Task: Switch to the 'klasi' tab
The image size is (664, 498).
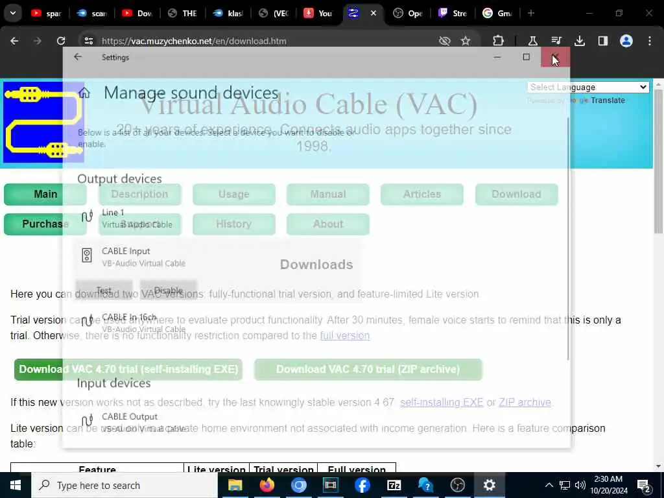Action: tap(228, 13)
